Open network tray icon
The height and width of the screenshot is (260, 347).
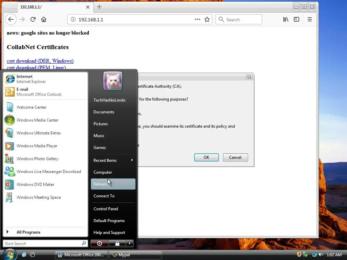[314, 255]
